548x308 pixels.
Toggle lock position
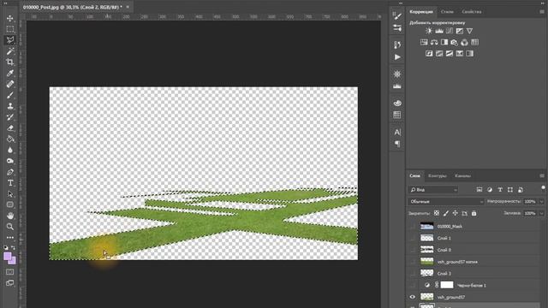click(455, 213)
